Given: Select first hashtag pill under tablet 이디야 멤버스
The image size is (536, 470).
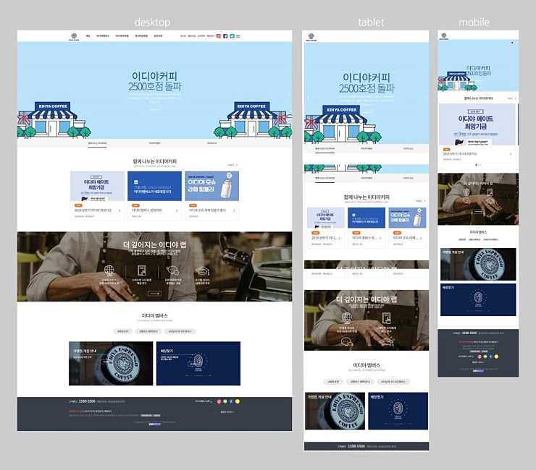Looking at the screenshot, I should (333, 382).
